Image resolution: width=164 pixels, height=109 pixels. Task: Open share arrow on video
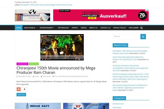[x=82, y=36]
